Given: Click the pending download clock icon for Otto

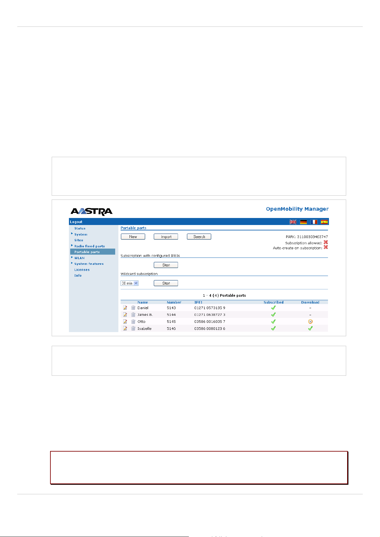Looking at the screenshot, I should (x=310, y=322).
